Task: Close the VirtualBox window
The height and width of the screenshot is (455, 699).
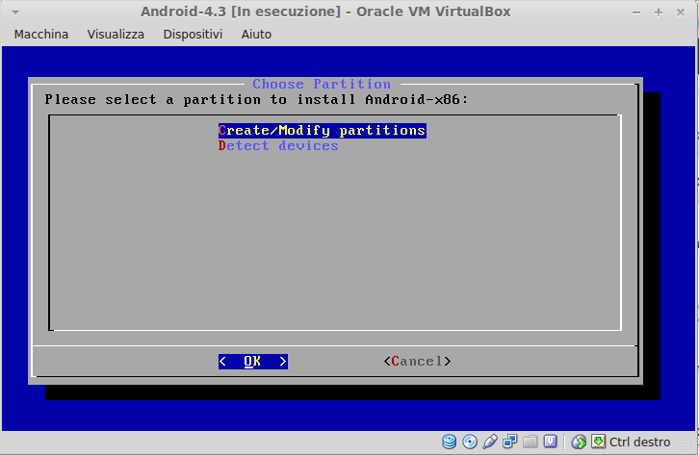Action: 681,13
